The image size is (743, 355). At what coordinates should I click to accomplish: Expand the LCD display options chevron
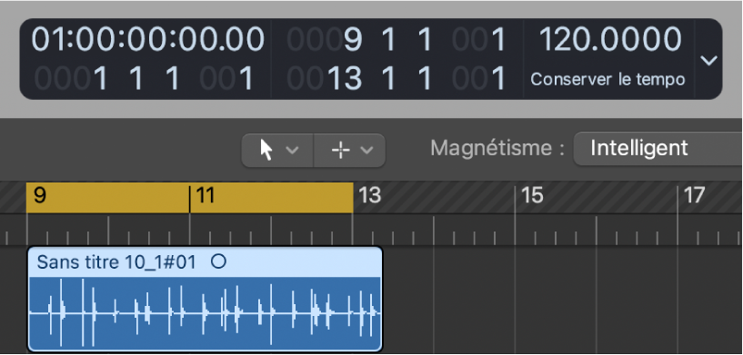[x=708, y=60]
